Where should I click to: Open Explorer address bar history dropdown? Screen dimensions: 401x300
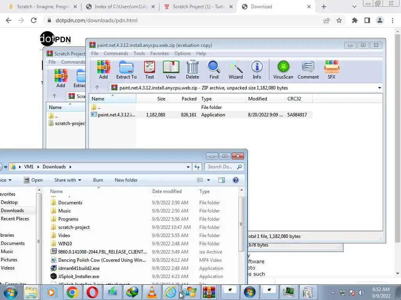(188, 167)
